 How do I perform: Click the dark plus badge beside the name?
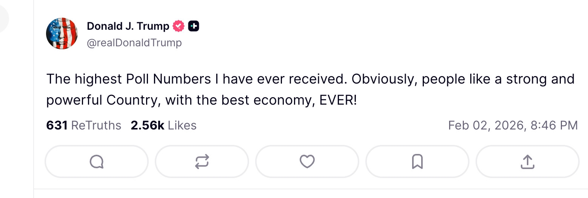coord(194,26)
